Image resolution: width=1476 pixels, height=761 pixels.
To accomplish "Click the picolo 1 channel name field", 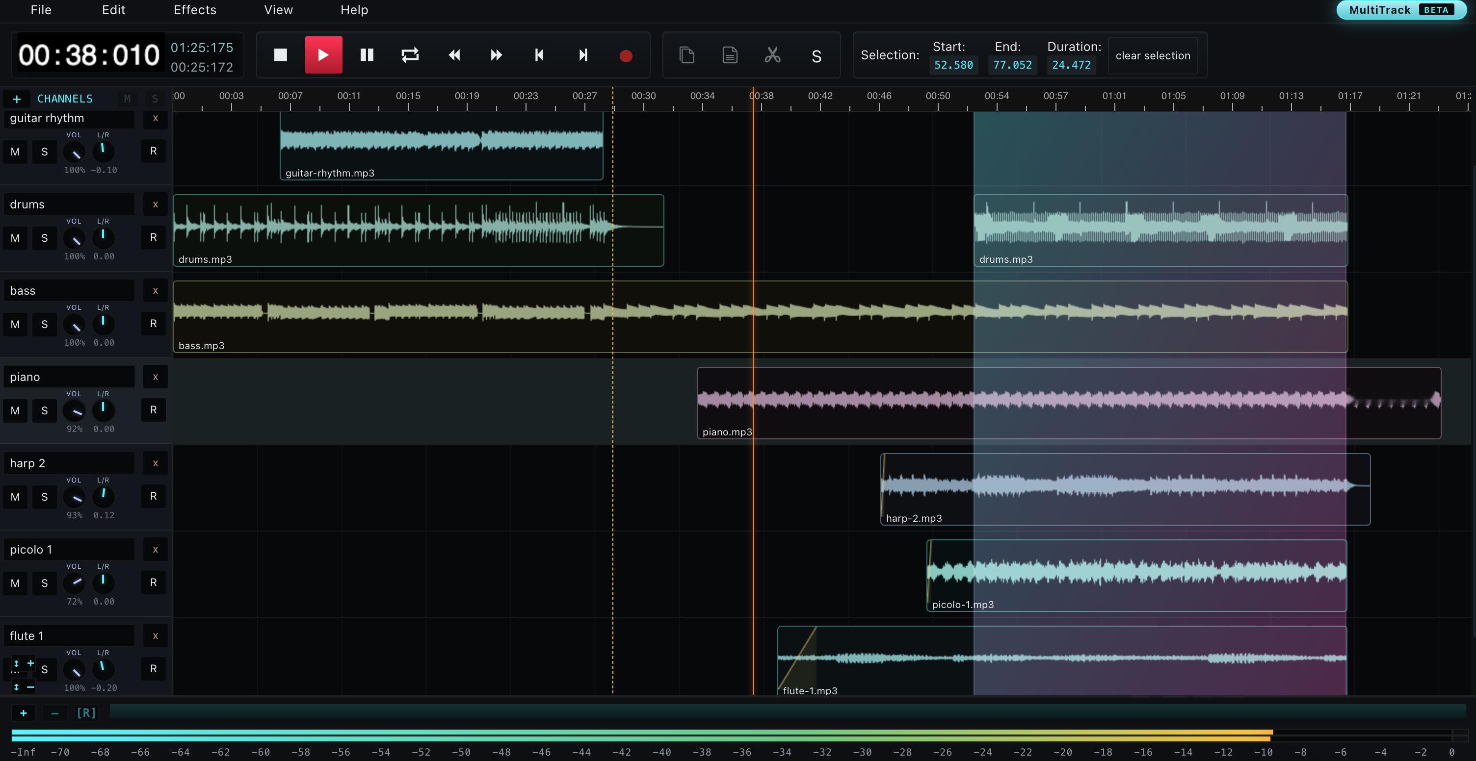I will 69,550.
